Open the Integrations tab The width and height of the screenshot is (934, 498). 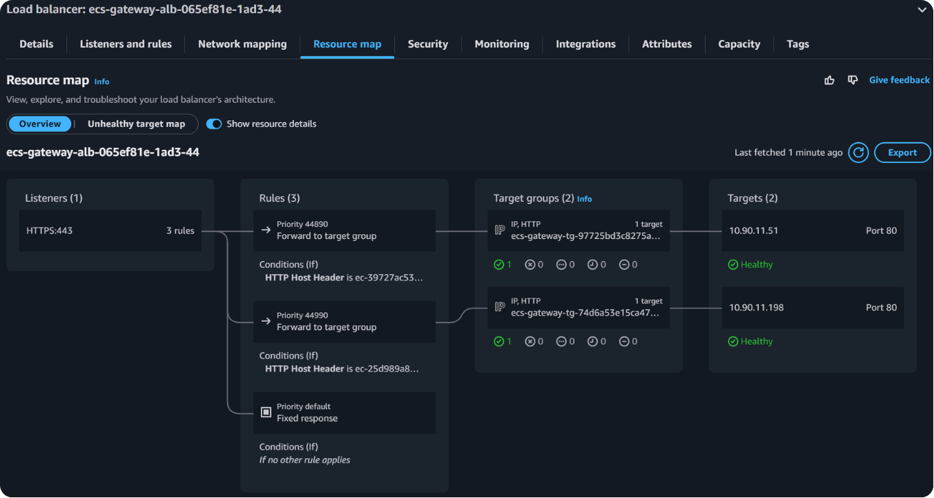(x=585, y=44)
